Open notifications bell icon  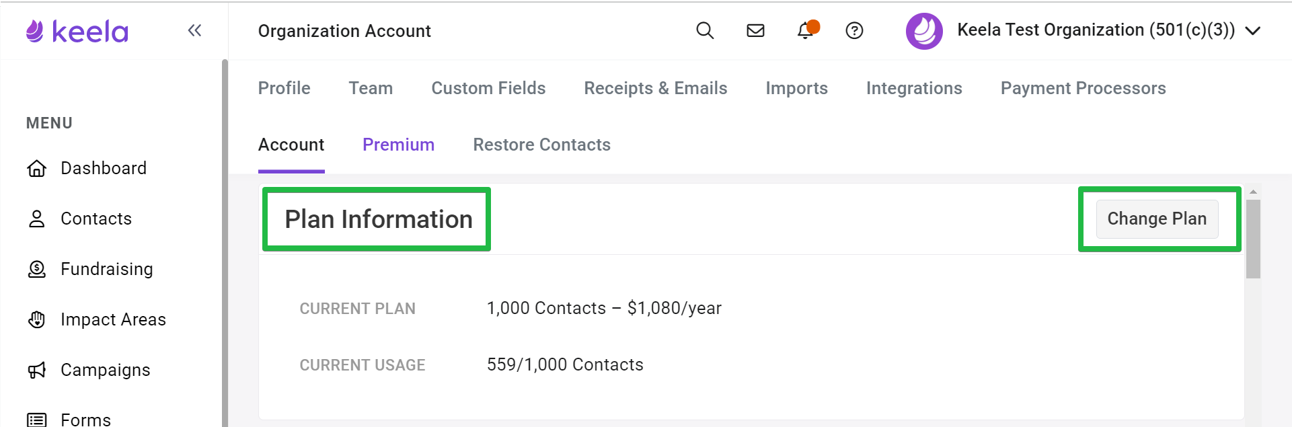[806, 30]
